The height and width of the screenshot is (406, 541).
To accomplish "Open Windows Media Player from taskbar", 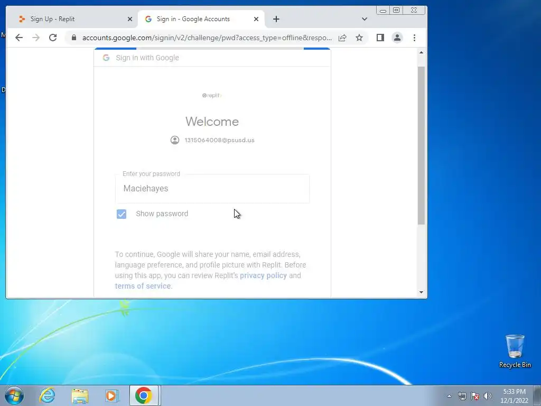I will tap(112, 395).
